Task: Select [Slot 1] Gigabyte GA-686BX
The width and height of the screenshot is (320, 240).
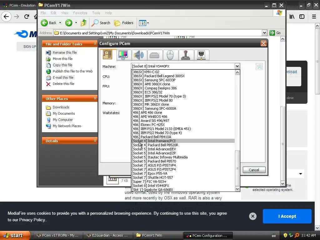Action: (x=183, y=190)
